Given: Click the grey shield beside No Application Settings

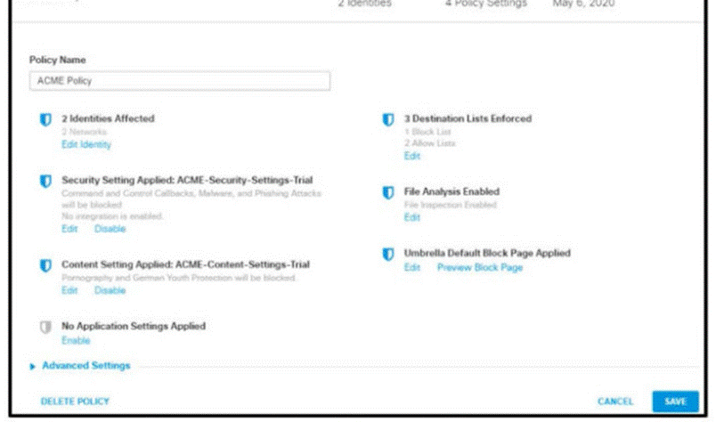Looking at the screenshot, I should click(x=45, y=327).
